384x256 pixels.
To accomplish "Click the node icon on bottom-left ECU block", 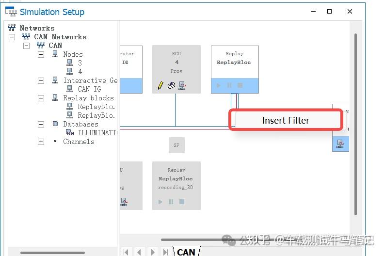I will [124, 202].
